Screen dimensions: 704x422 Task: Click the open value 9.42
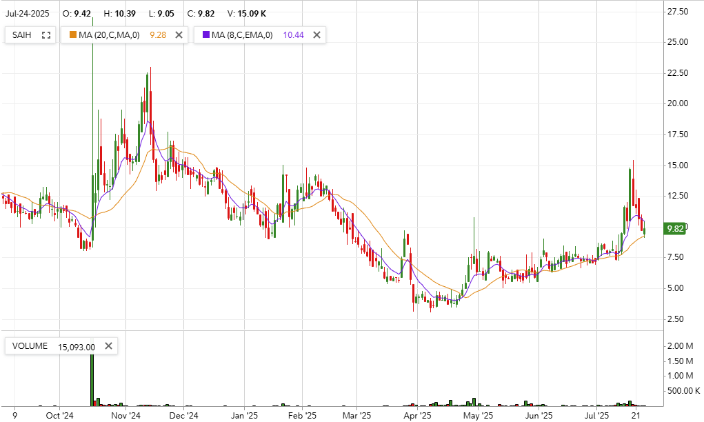pos(83,14)
